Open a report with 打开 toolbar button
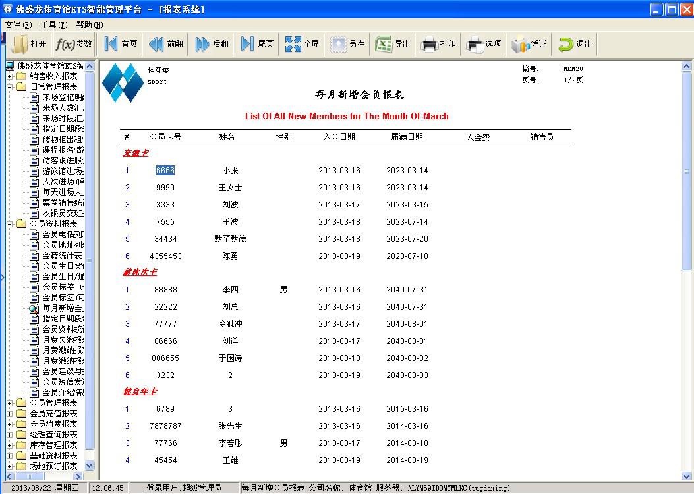Screen dimensions: 694x494 click(x=29, y=43)
